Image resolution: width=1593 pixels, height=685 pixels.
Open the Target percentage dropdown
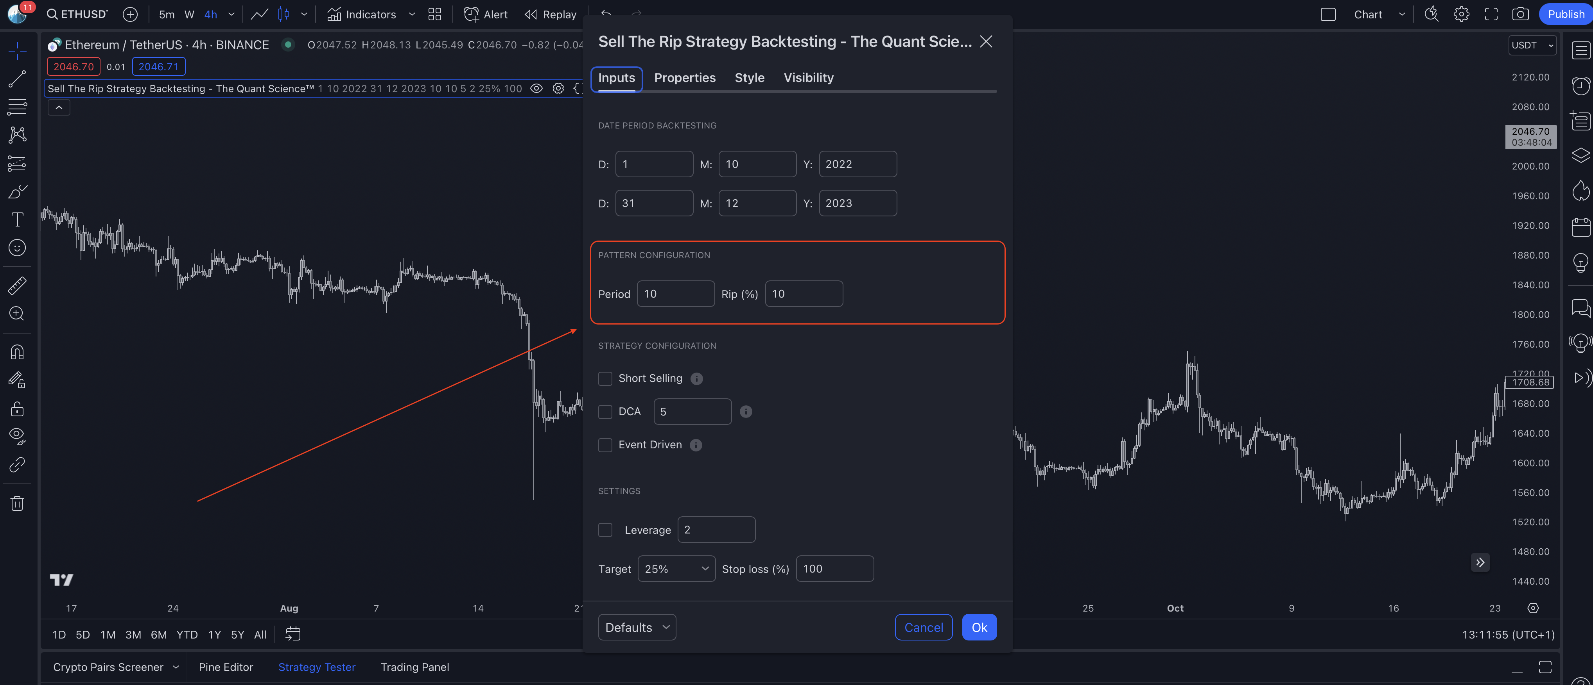[x=676, y=569]
